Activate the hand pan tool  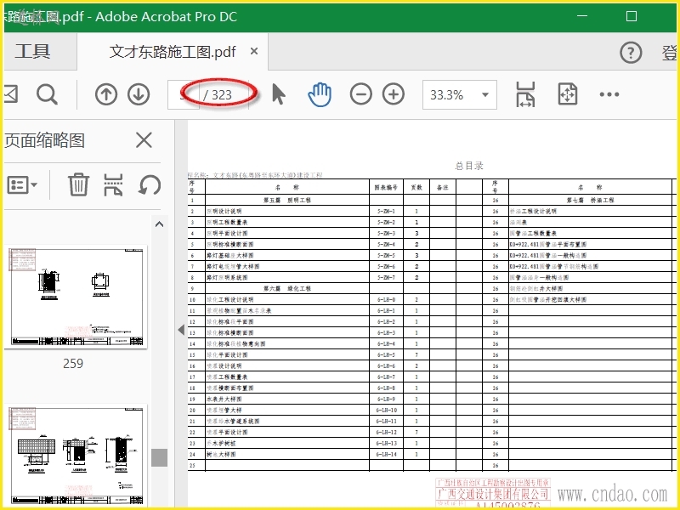[x=320, y=94]
